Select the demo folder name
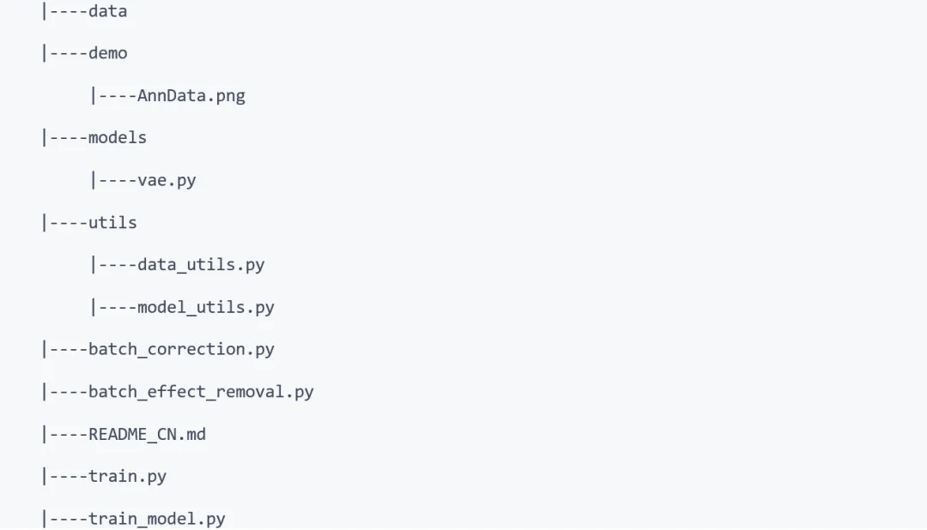The width and height of the screenshot is (927, 530). click(107, 53)
